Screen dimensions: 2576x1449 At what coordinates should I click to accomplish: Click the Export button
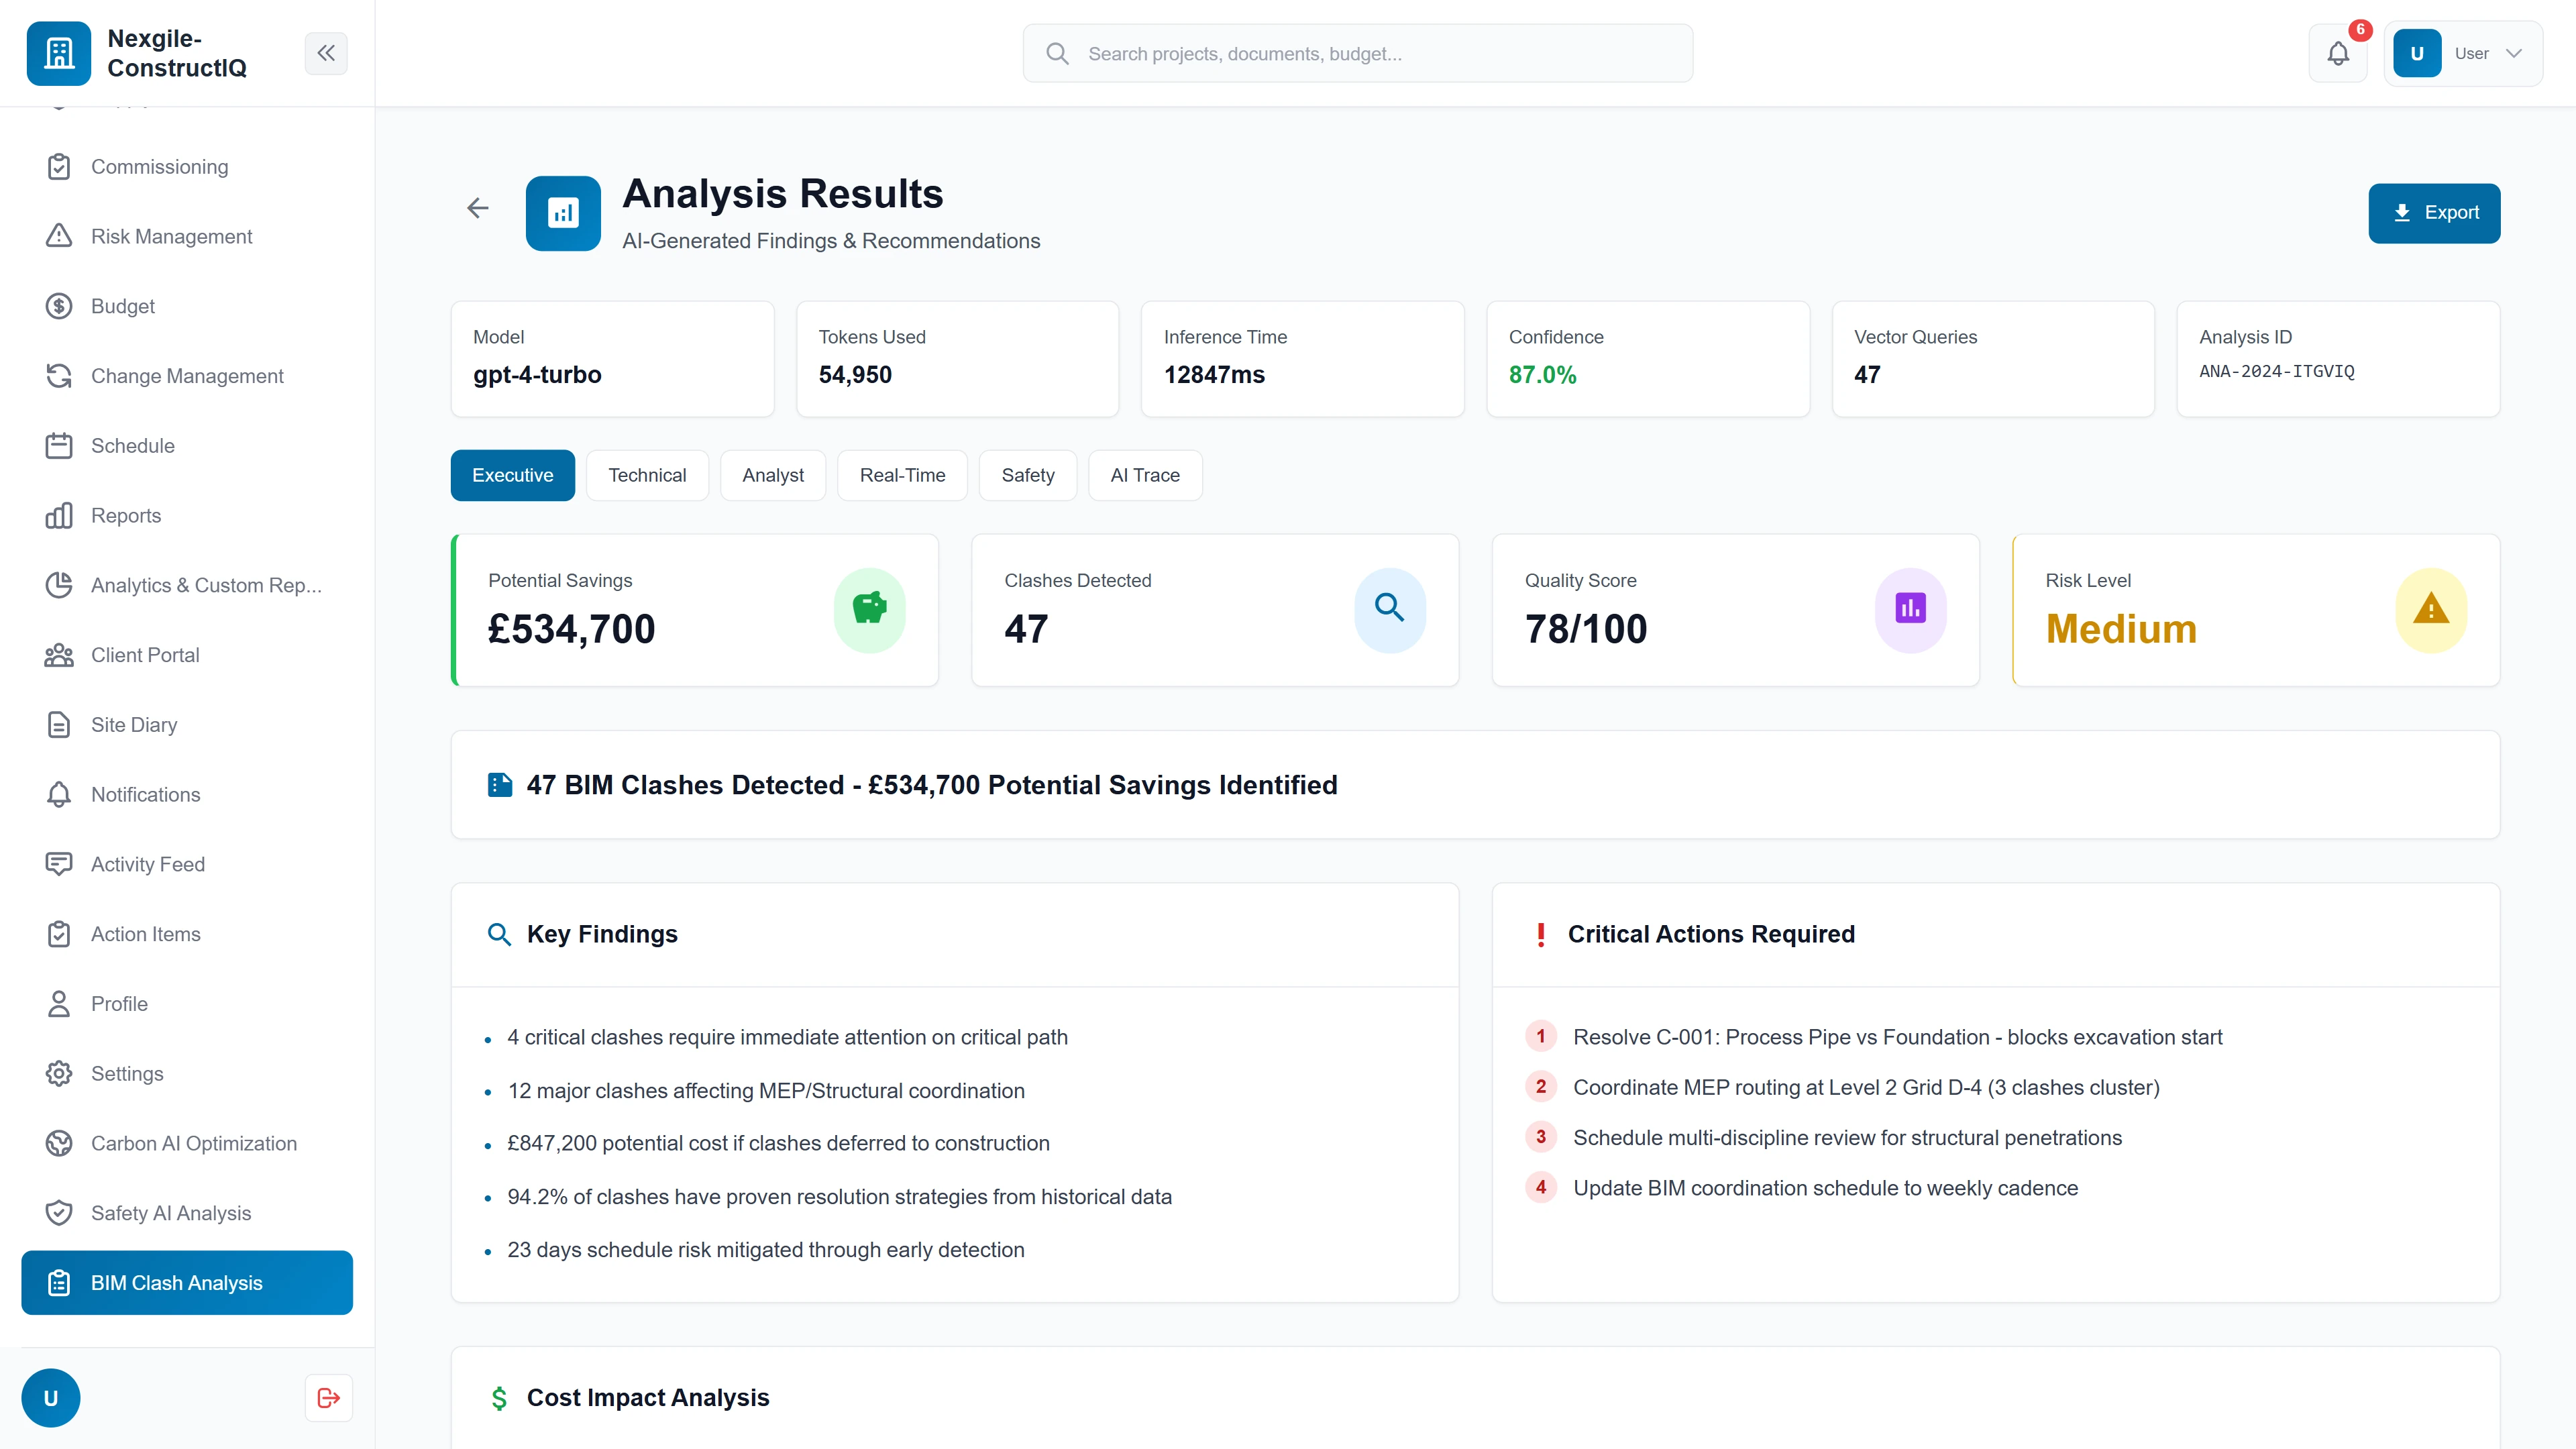pos(2434,212)
